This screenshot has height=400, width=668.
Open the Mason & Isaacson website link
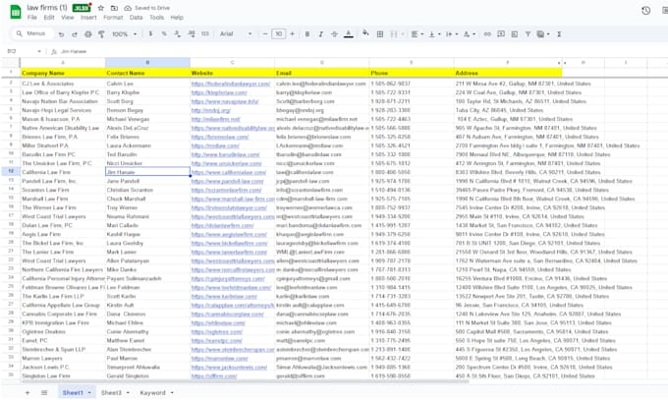215,119
